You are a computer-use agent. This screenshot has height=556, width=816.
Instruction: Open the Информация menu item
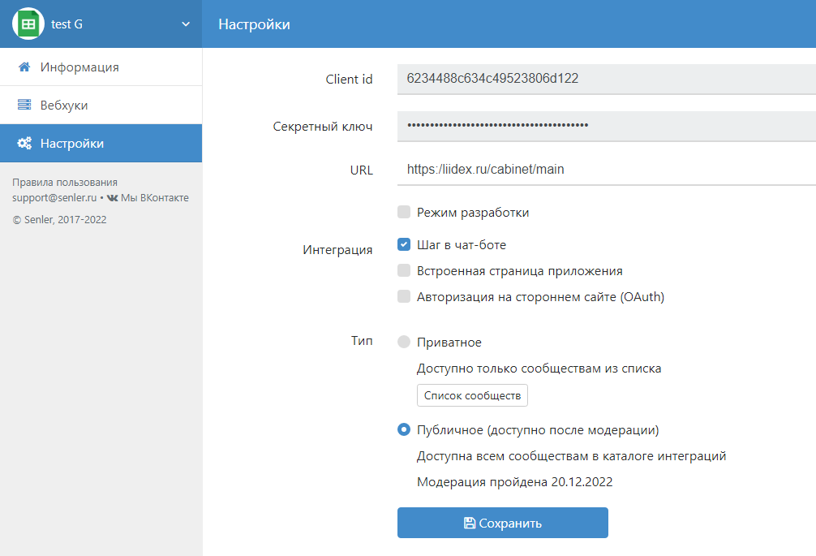click(79, 67)
